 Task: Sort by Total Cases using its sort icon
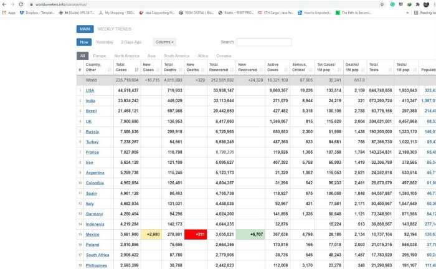(x=136, y=70)
